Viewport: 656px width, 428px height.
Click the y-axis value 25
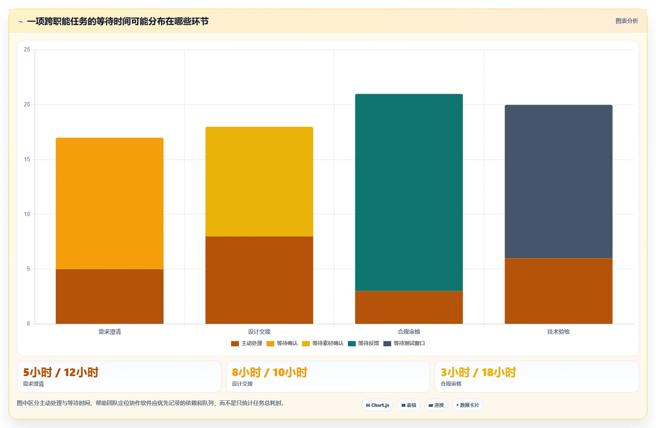27,50
